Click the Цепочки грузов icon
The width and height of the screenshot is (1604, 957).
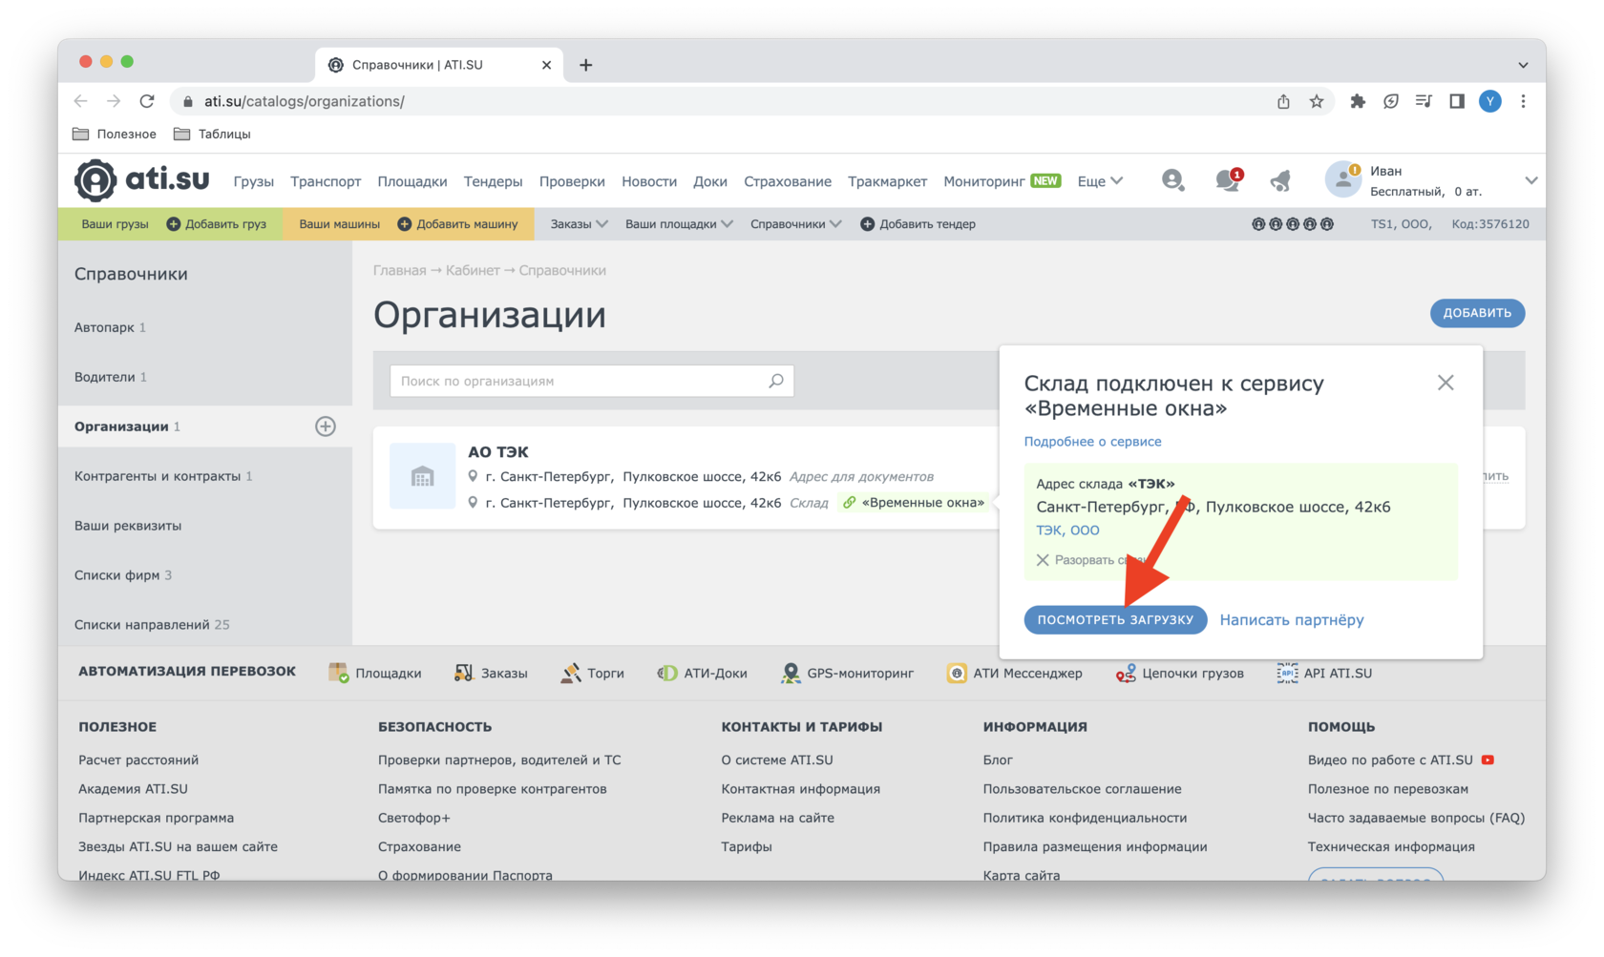click(x=1126, y=673)
